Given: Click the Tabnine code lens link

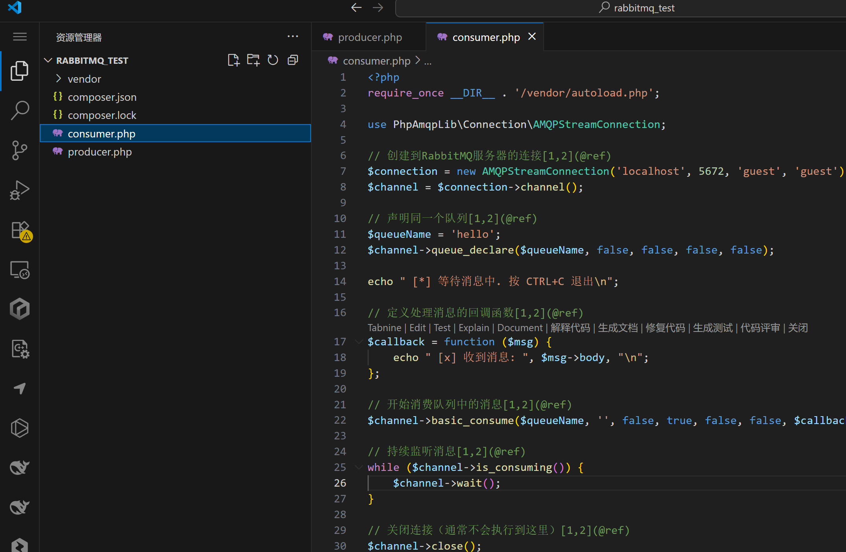Looking at the screenshot, I should point(384,328).
